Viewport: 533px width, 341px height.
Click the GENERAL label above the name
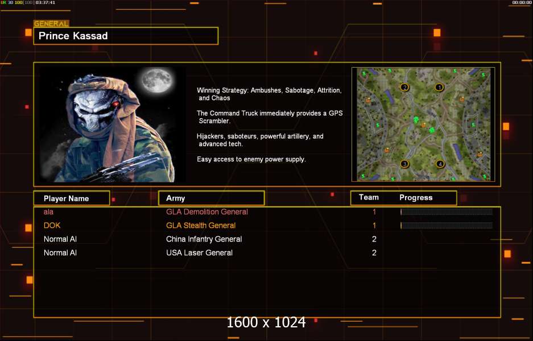[x=51, y=24]
